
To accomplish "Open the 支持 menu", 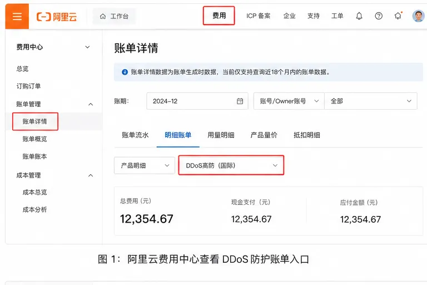I will pos(313,16).
